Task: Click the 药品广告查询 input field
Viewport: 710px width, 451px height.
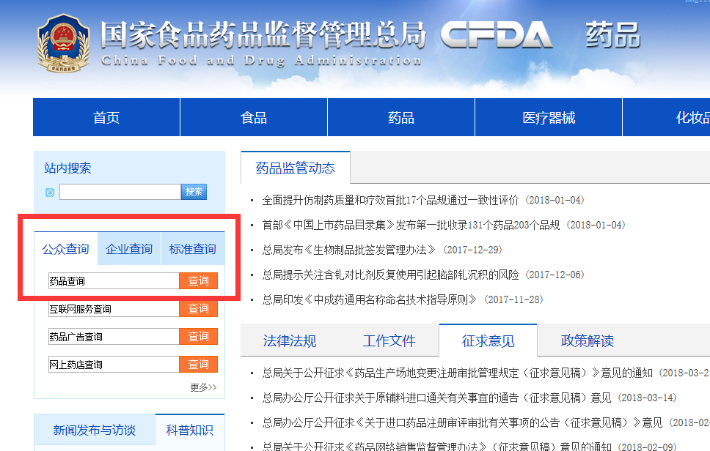Action: click(114, 337)
